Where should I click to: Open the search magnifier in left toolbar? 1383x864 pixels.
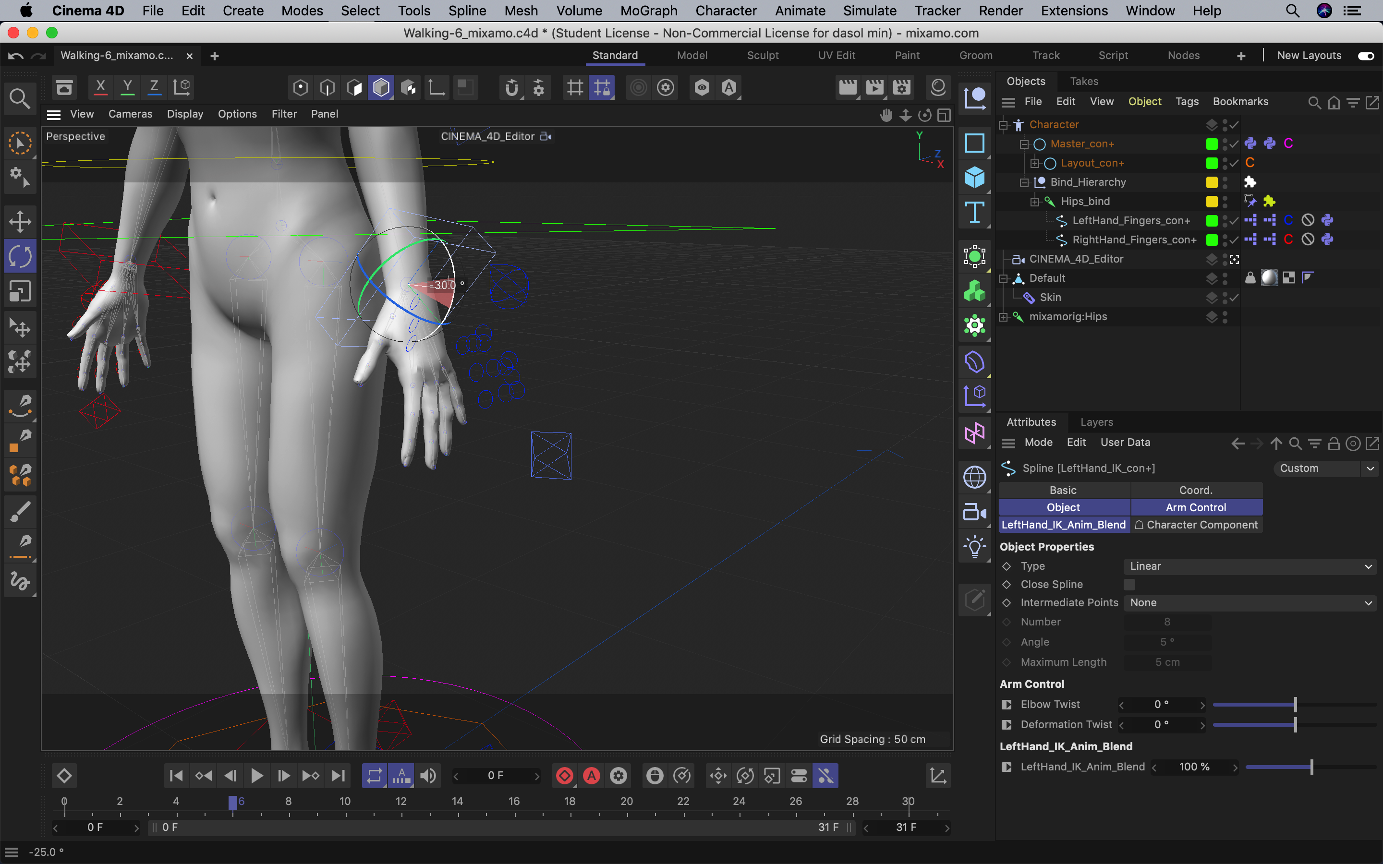click(20, 99)
